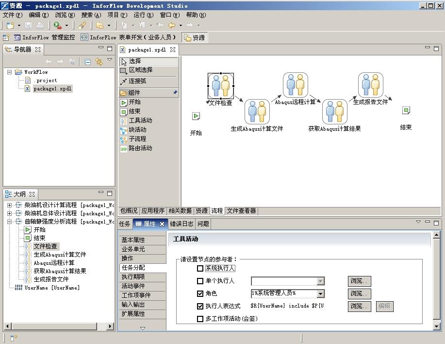Switch to the 应用程序 editor tab
This screenshot has width=445, height=344.
point(153,210)
